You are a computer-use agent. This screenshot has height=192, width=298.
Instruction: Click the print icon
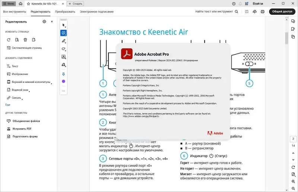(x=263, y=12)
